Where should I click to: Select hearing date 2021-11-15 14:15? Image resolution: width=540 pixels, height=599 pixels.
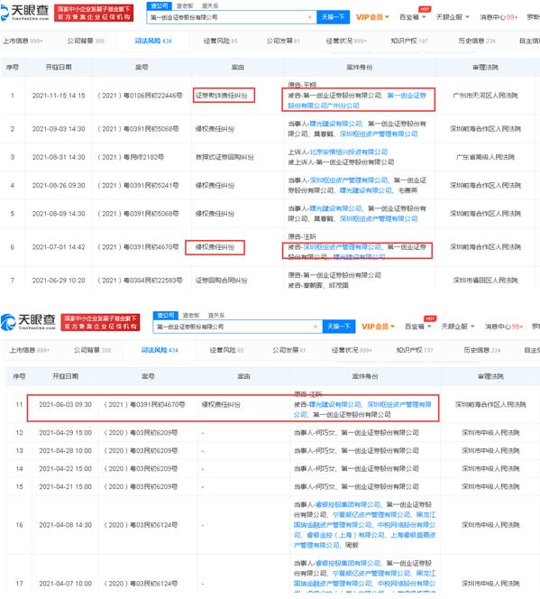click(59, 96)
